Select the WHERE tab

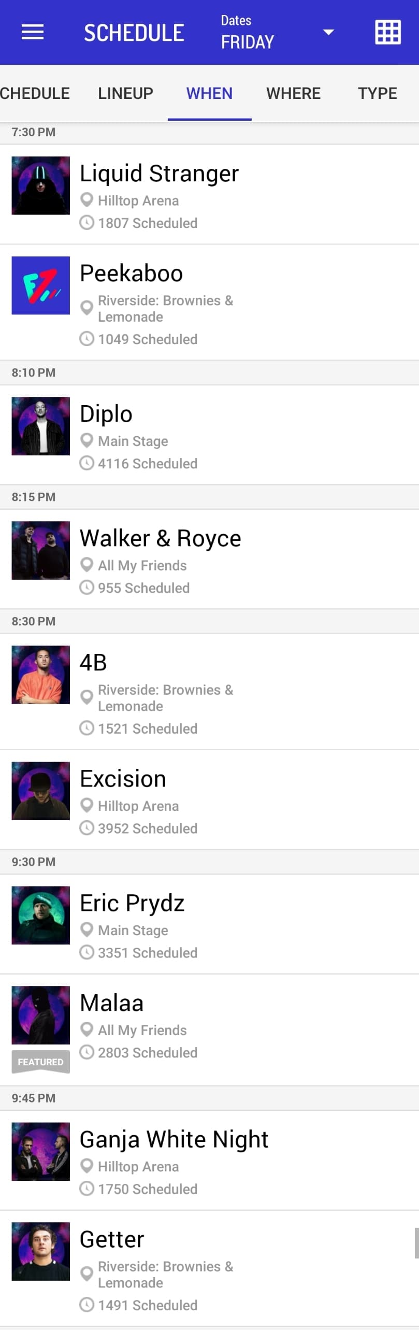coord(293,93)
